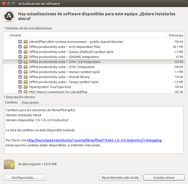
Task: Click package icon next to arch-dependent files
Action: [26, 47]
